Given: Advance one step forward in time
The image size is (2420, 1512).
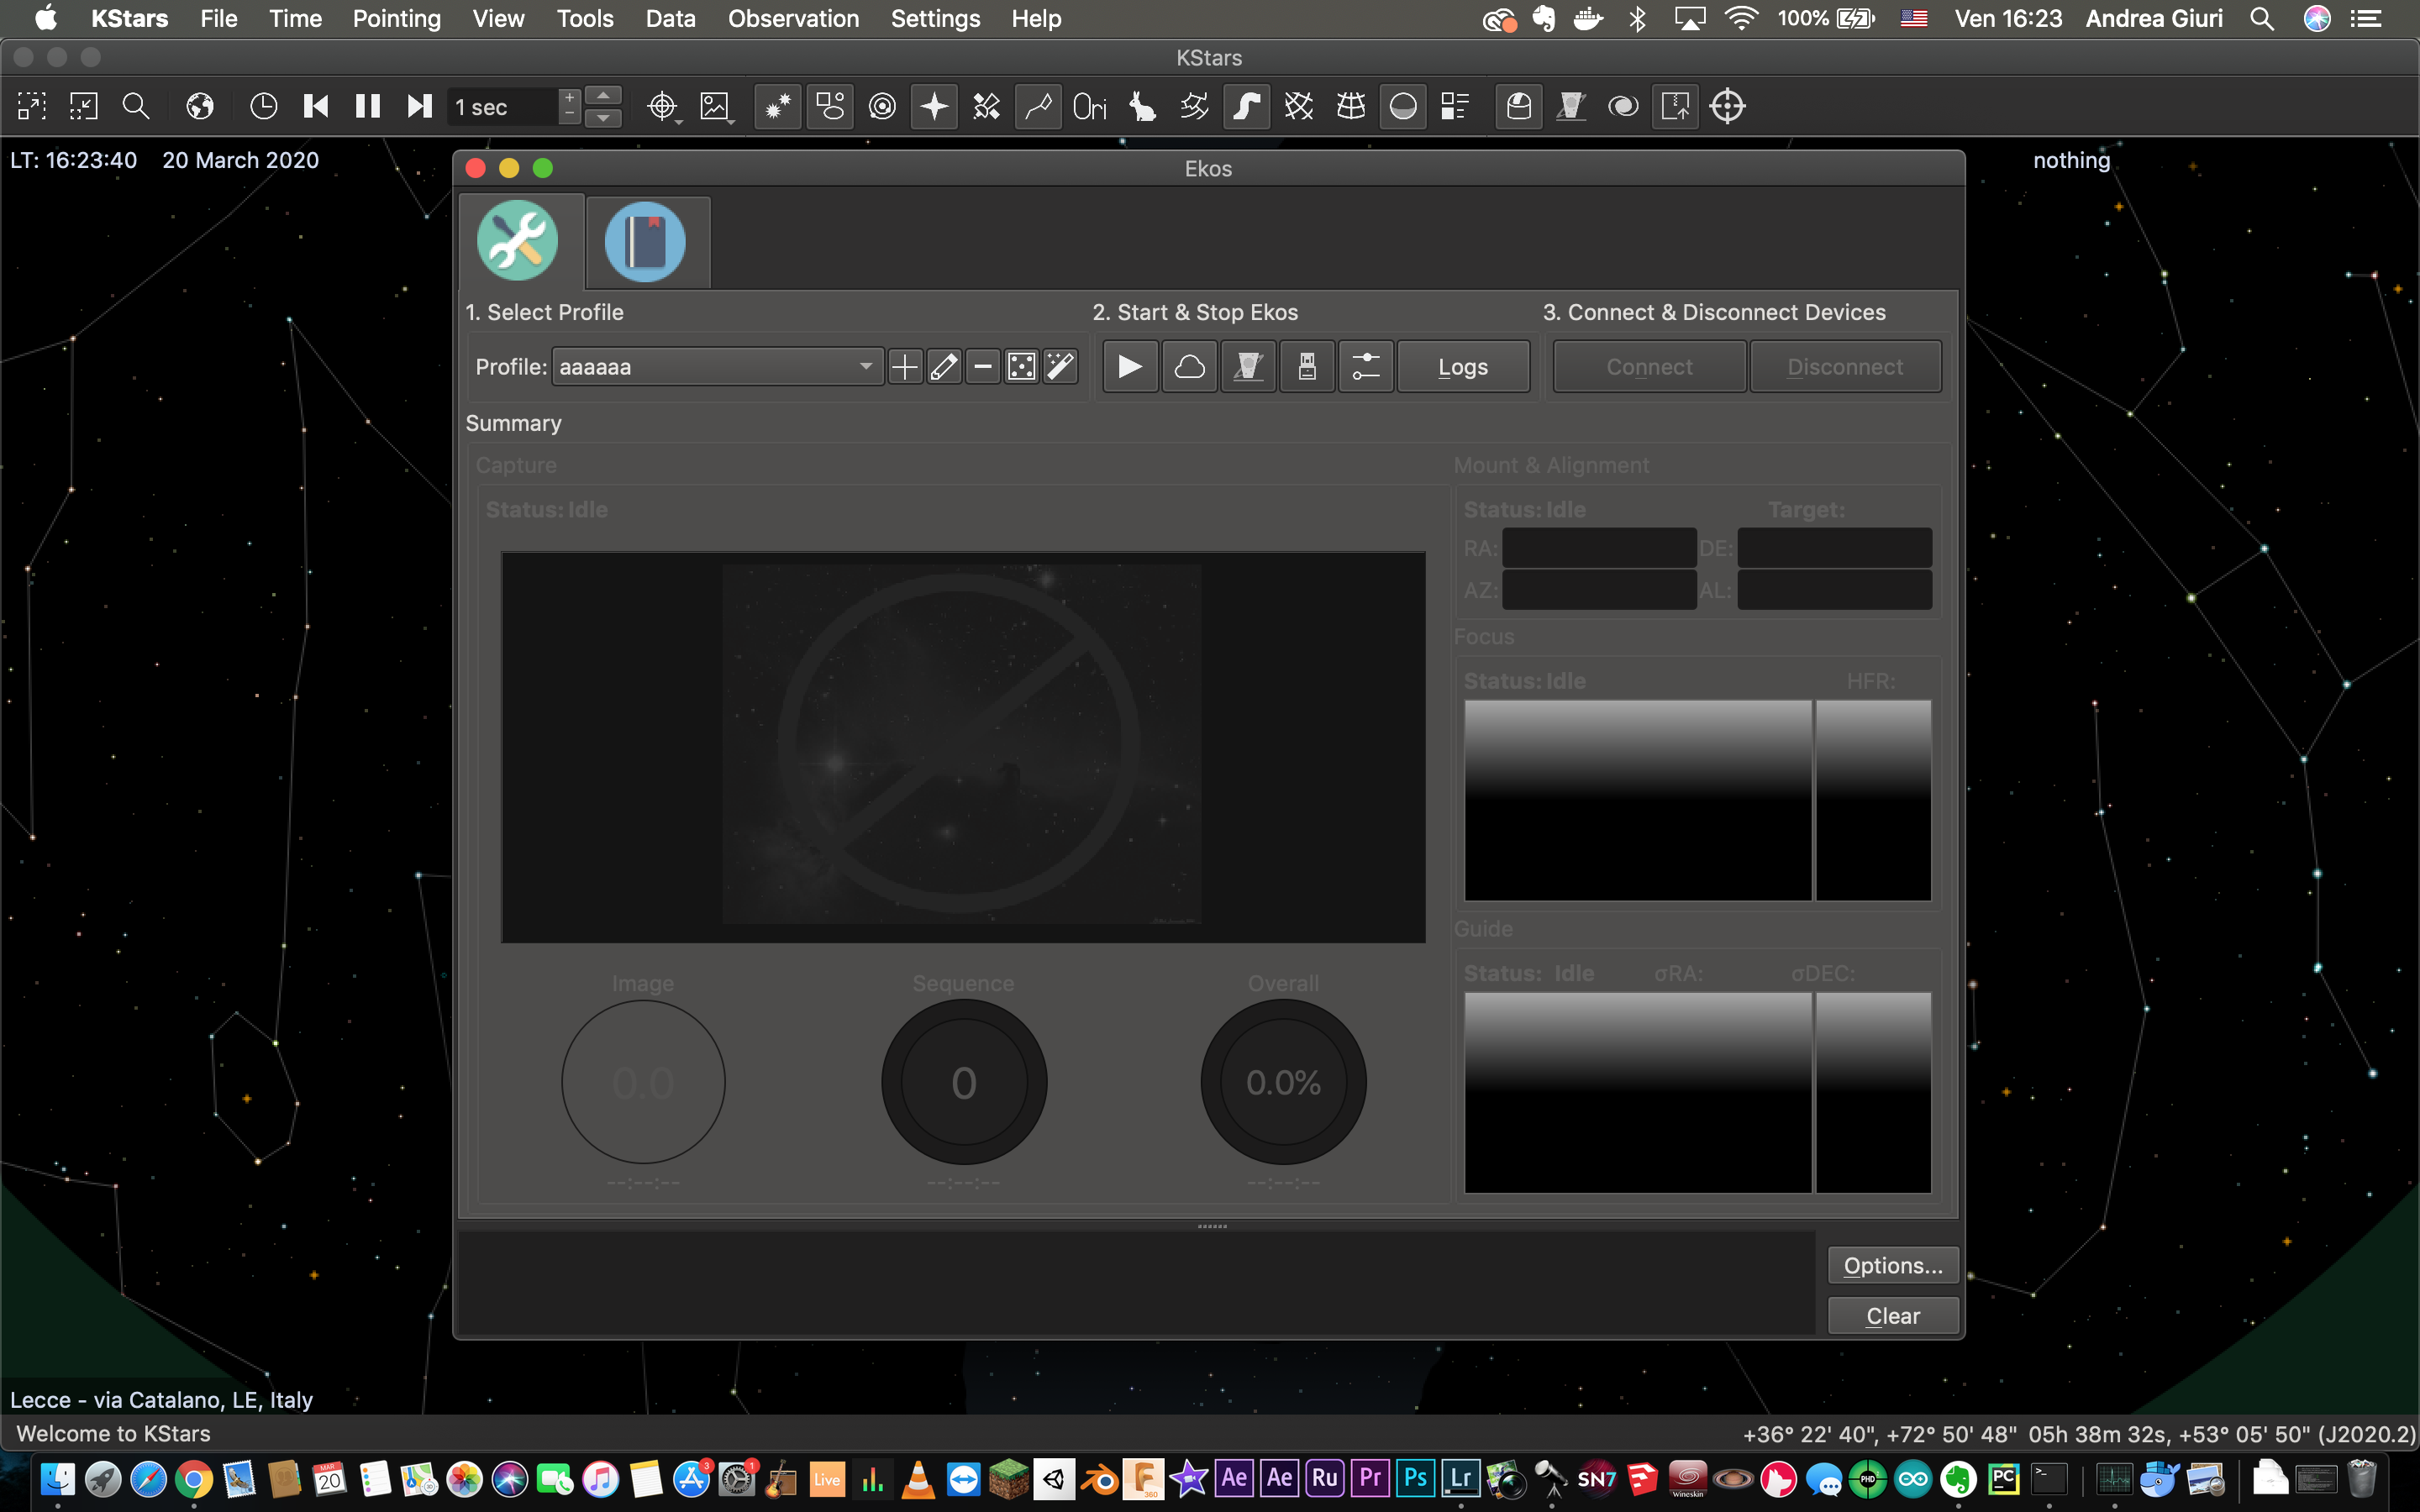Looking at the screenshot, I should (x=420, y=106).
